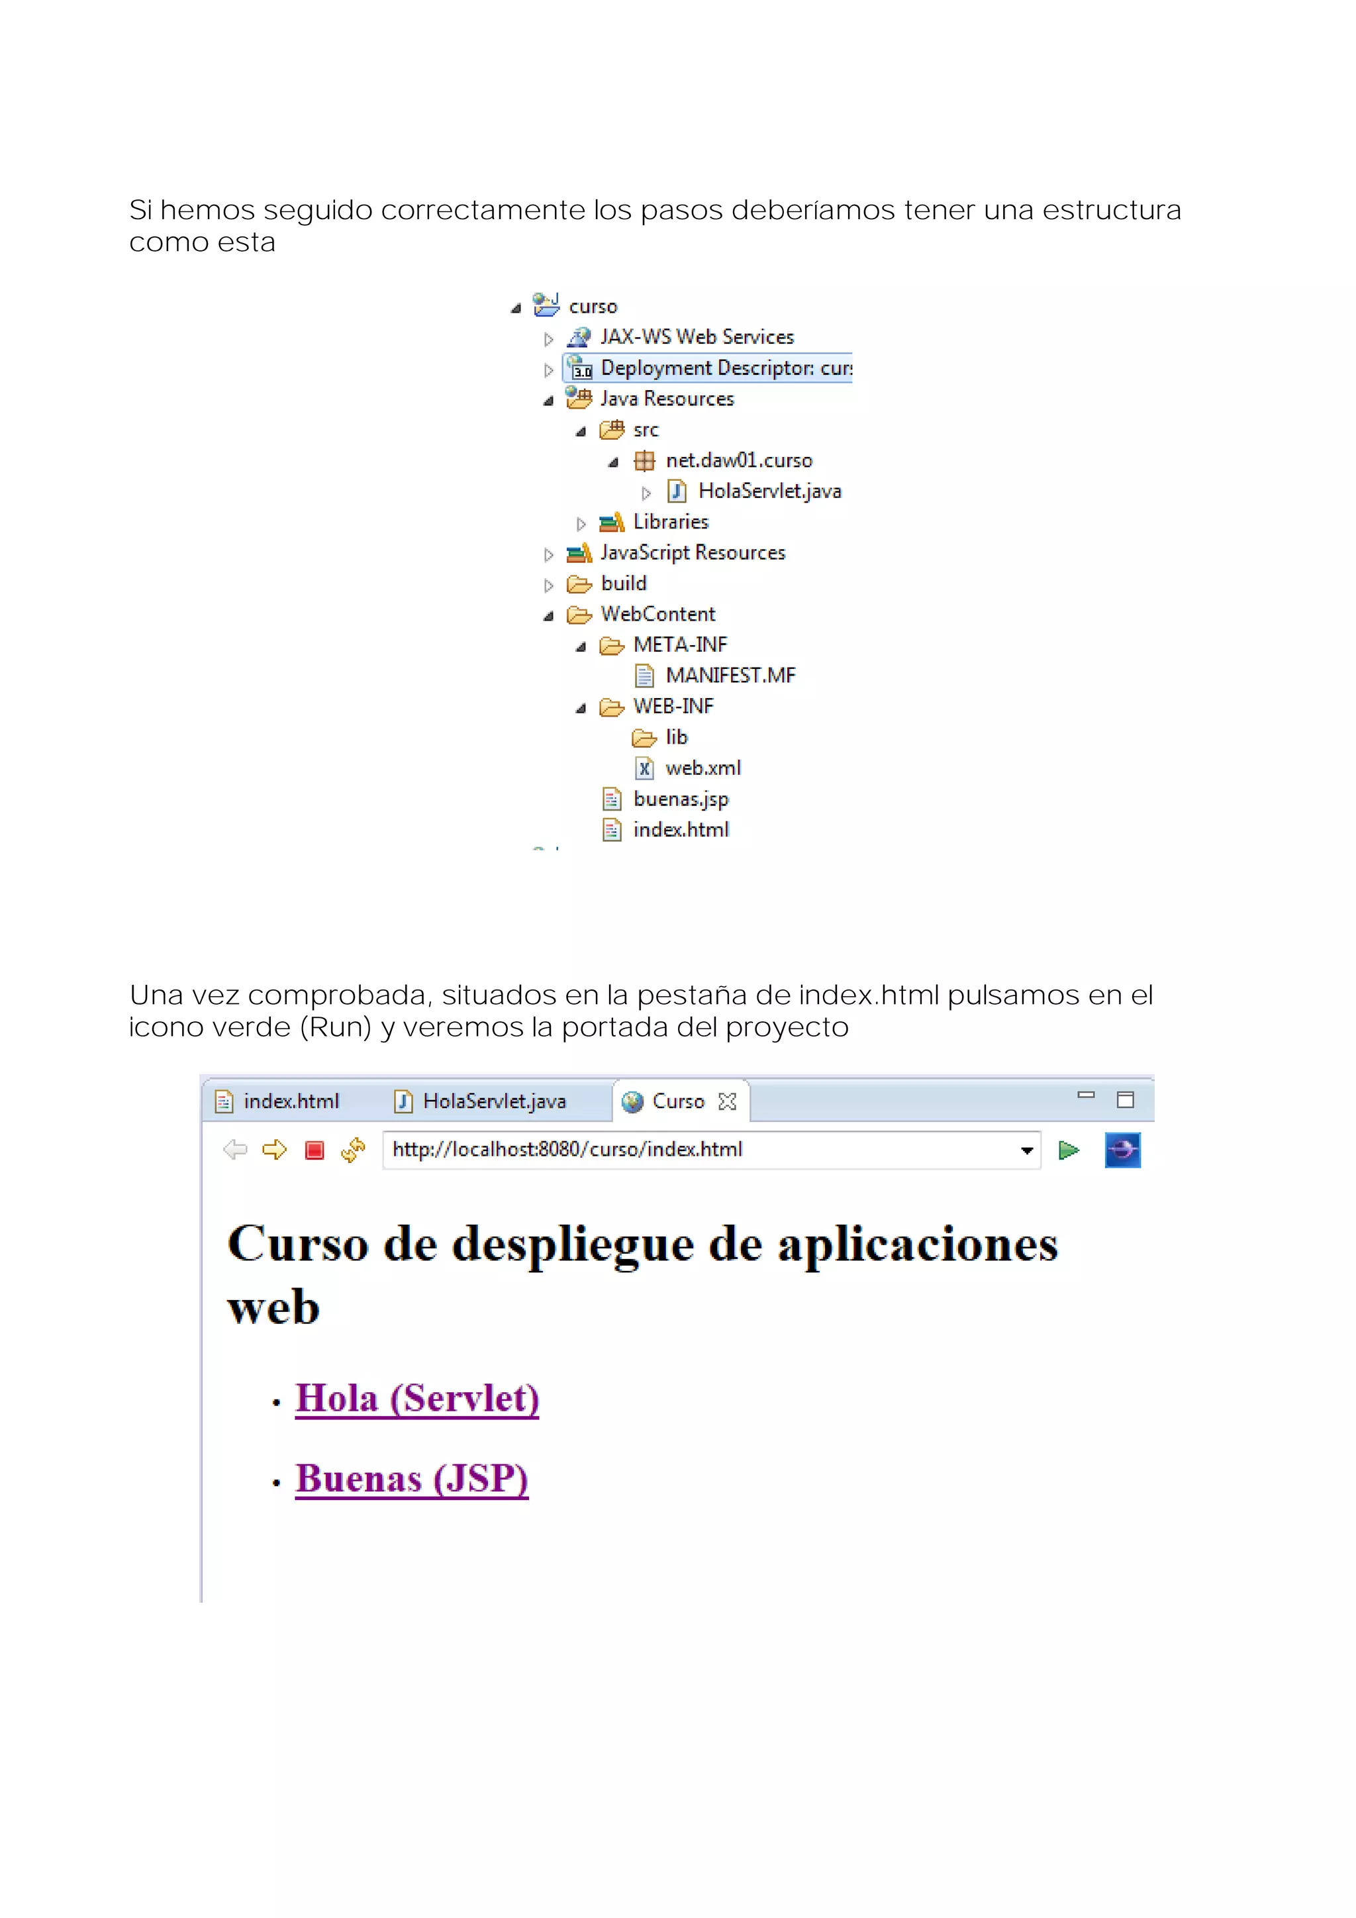Screen dimensions: 1356x1918
Task: Click the JAX-WS Web Services icon
Action: (x=579, y=336)
